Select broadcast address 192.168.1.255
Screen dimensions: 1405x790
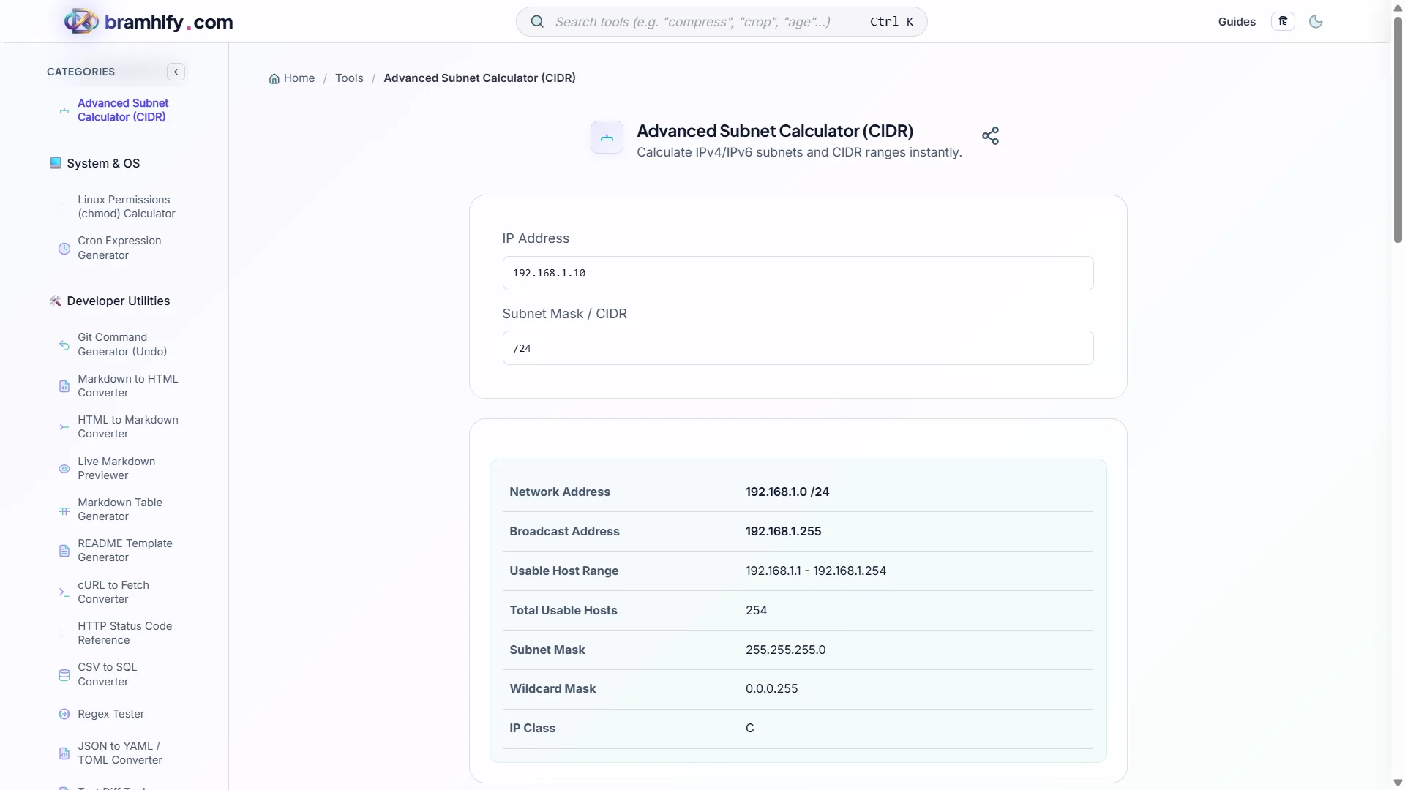tap(783, 532)
